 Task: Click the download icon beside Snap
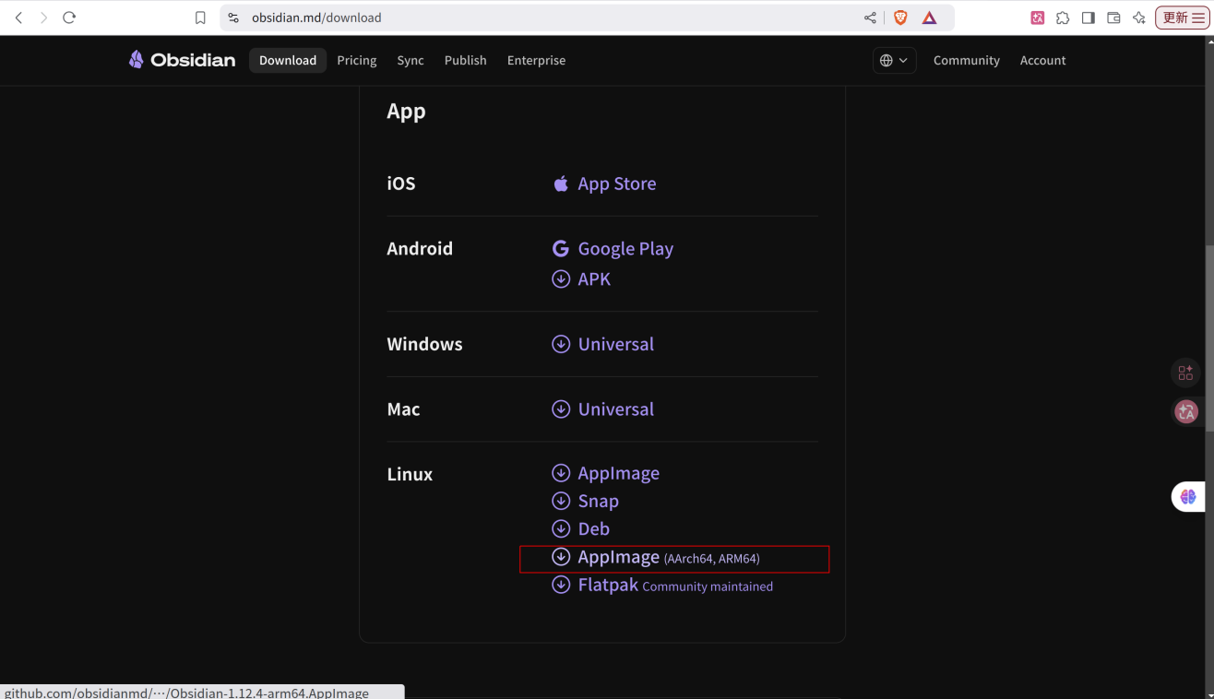[560, 501]
